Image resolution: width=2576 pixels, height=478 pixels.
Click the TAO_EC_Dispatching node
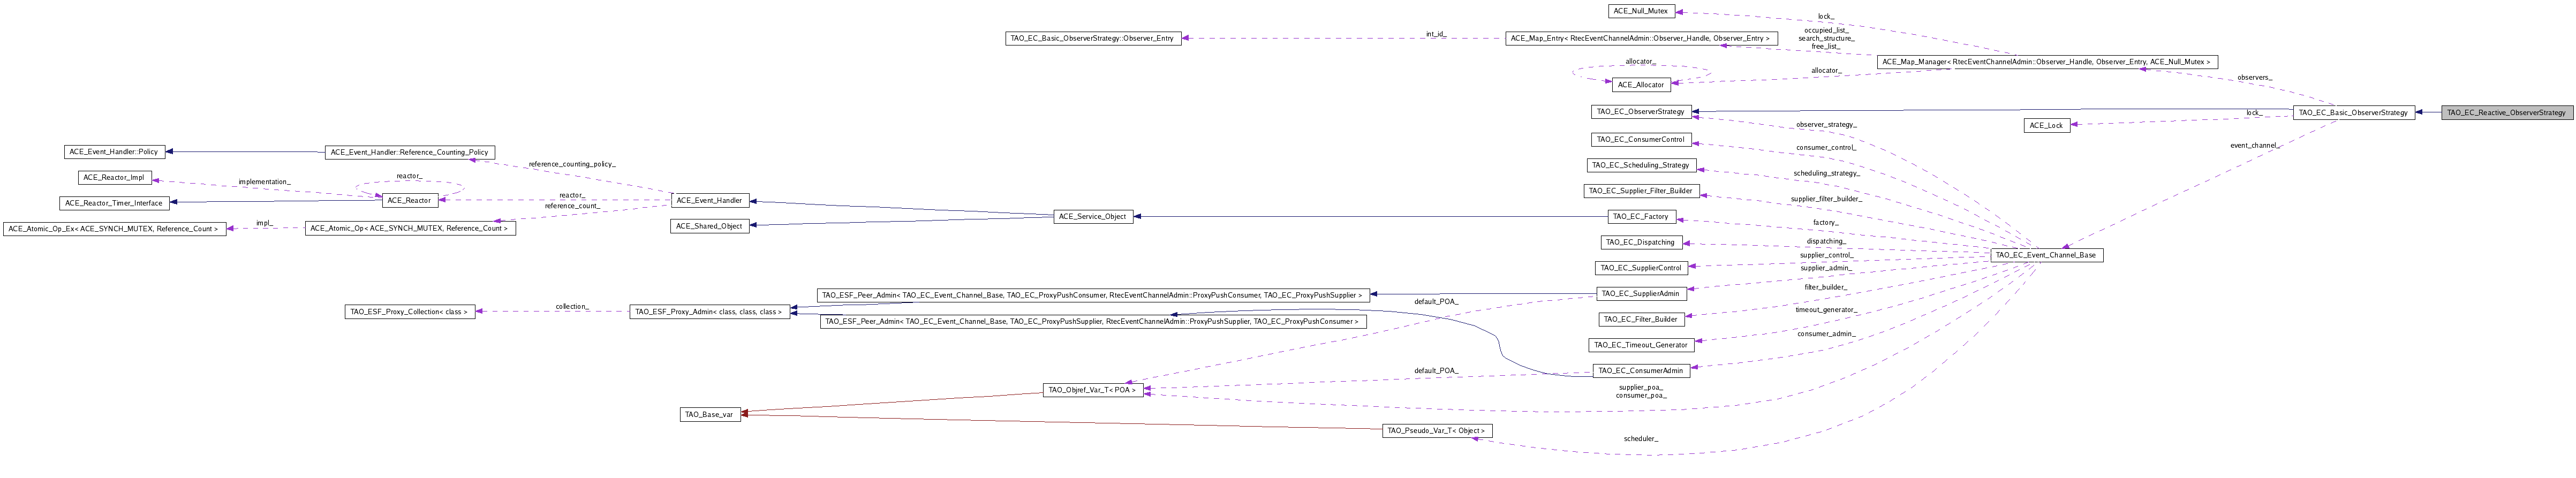pyautogui.click(x=1641, y=242)
